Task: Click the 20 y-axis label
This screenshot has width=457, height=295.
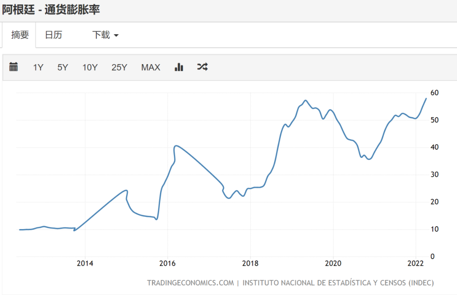Action: (434, 202)
